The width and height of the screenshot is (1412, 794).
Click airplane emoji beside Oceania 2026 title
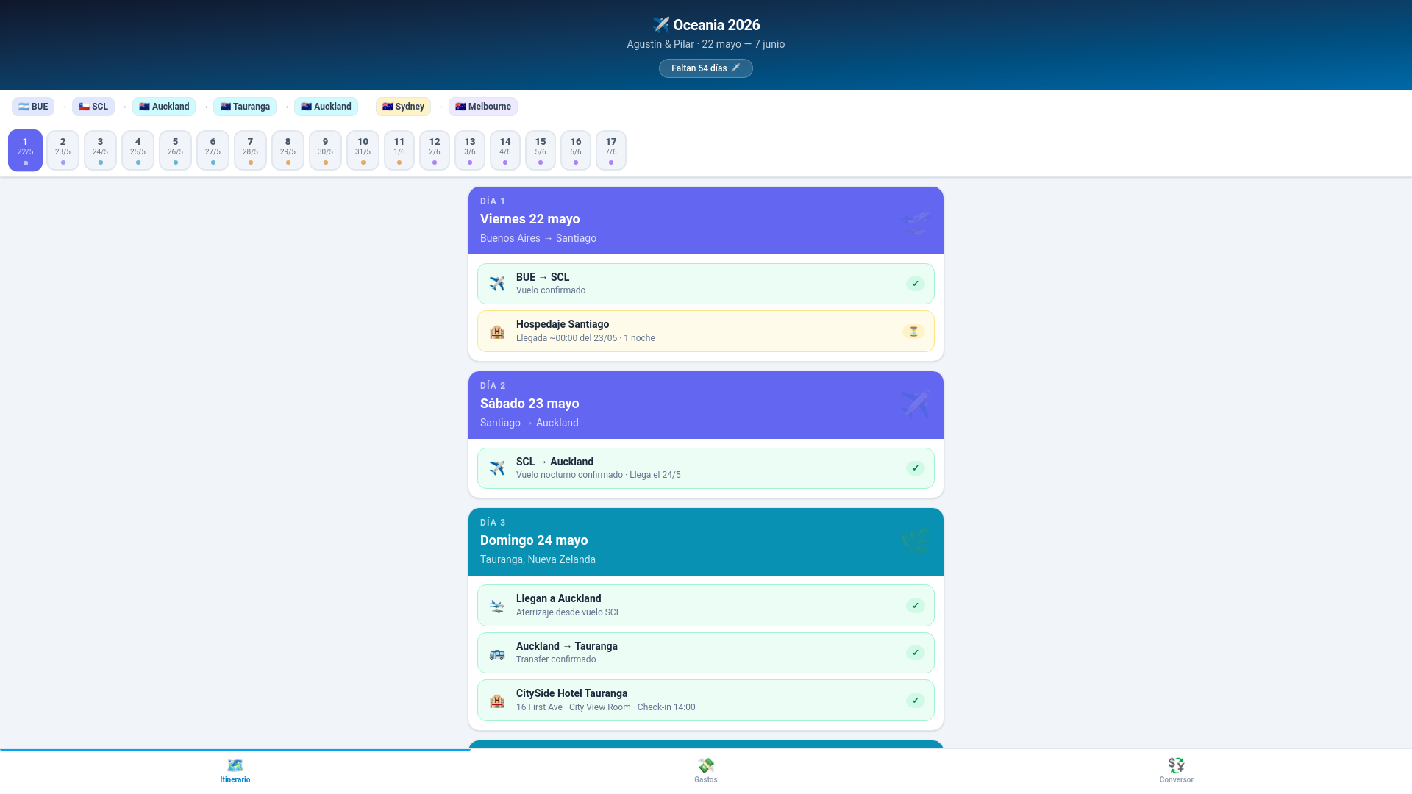660,25
